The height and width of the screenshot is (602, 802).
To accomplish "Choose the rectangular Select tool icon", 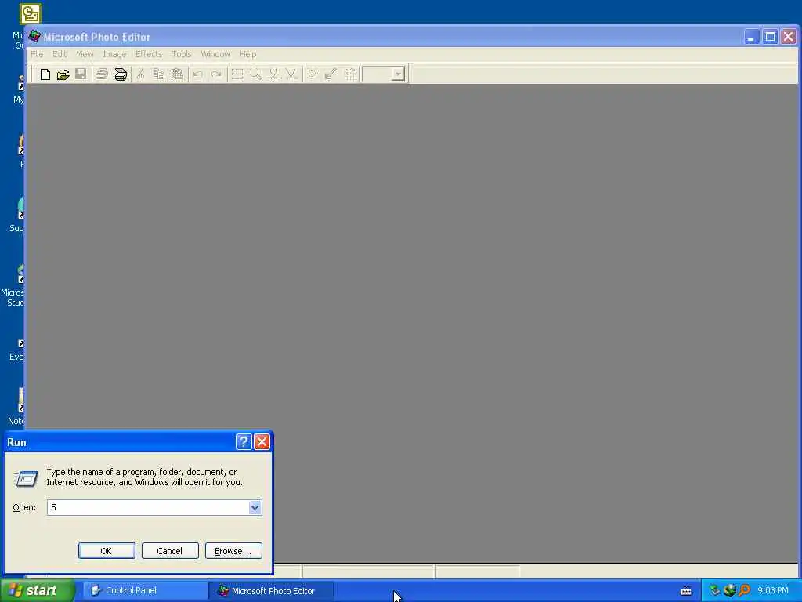I will [x=237, y=74].
